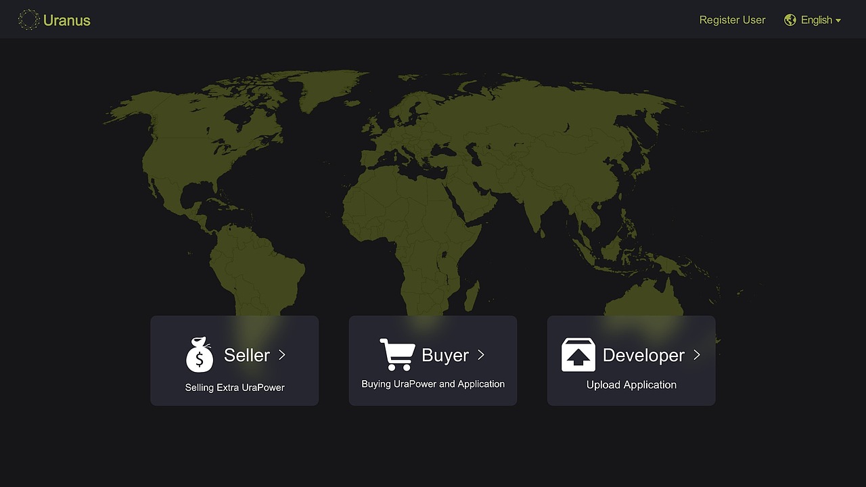866x487 pixels.
Task: Click the chevron next to Developer
Action: pos(697,355)
